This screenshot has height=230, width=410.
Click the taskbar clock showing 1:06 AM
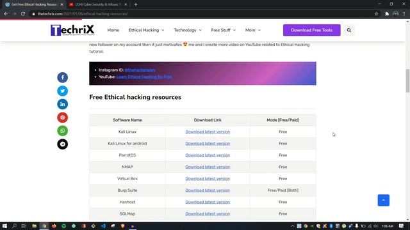click(388, 226)
